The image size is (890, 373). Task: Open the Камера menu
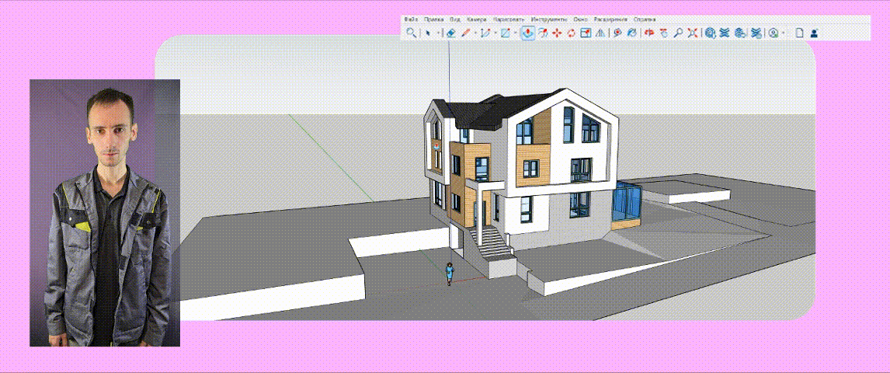point(477,19)
